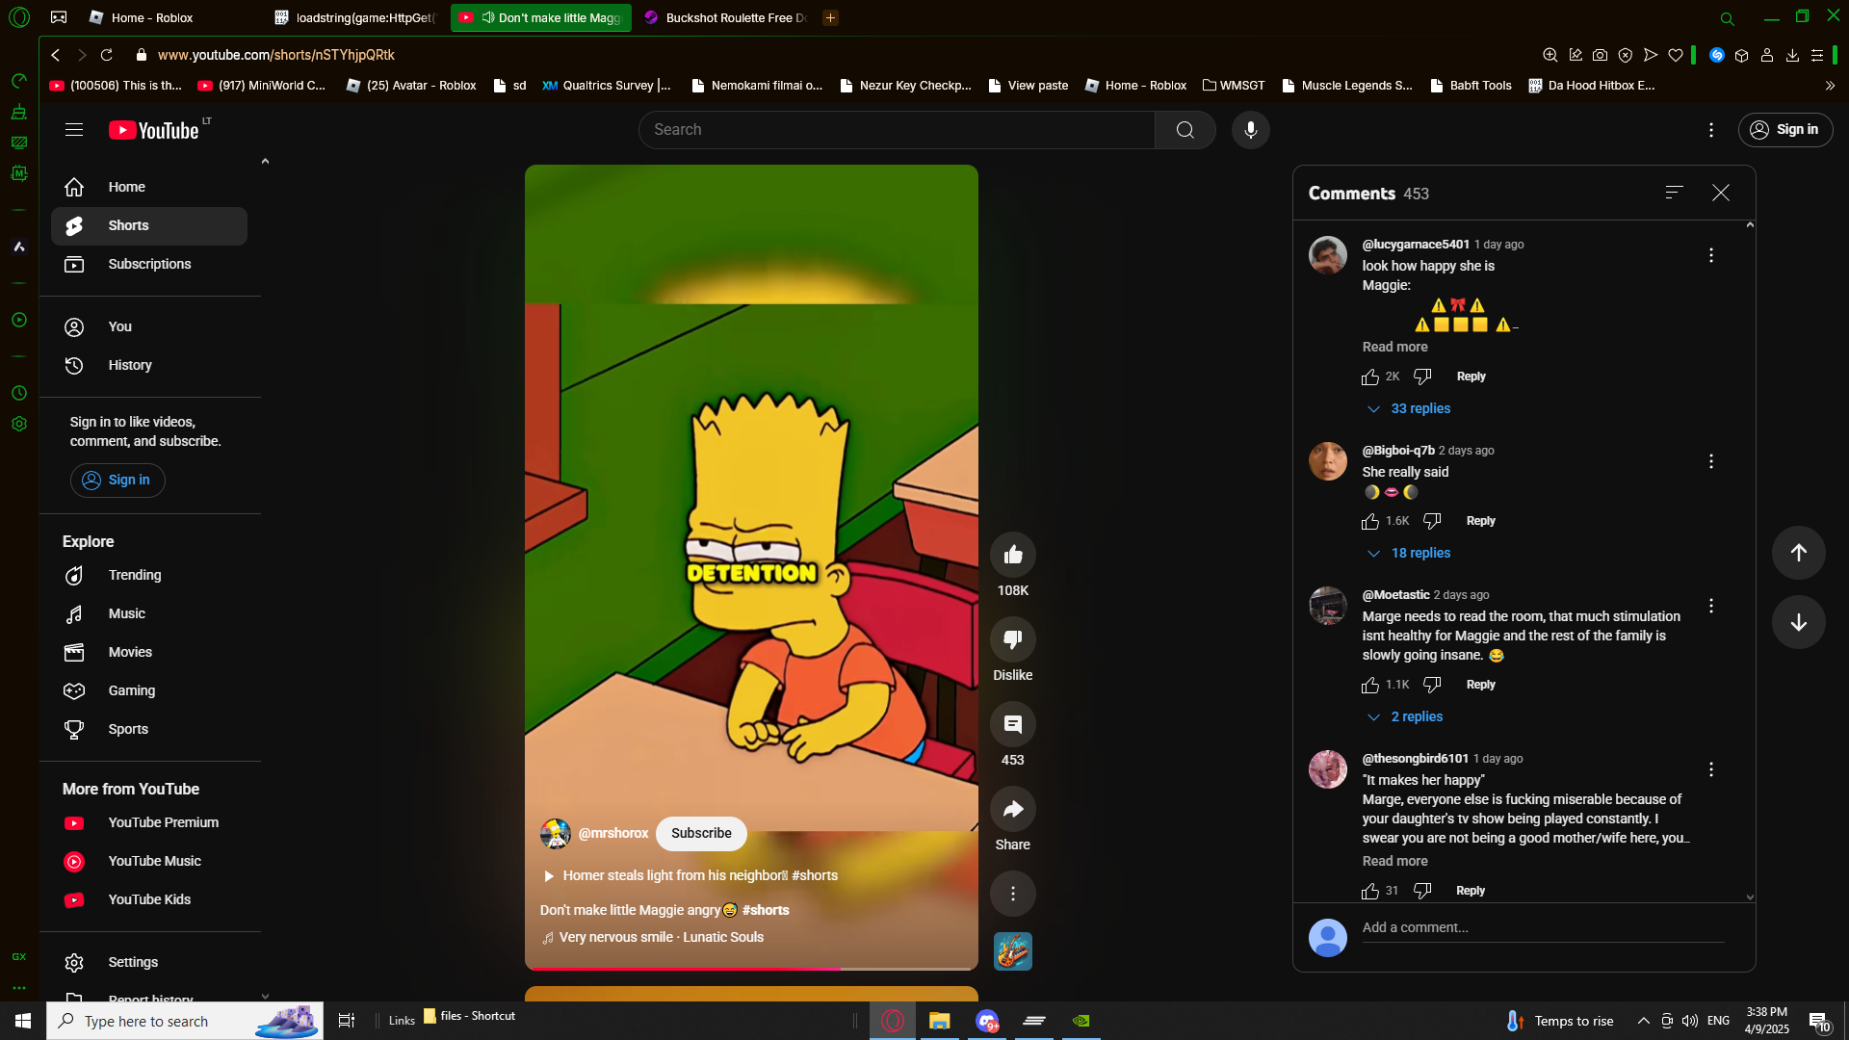Open a new browser tab
Viewport: 1849px width, 1040px height.
point(830,17)
